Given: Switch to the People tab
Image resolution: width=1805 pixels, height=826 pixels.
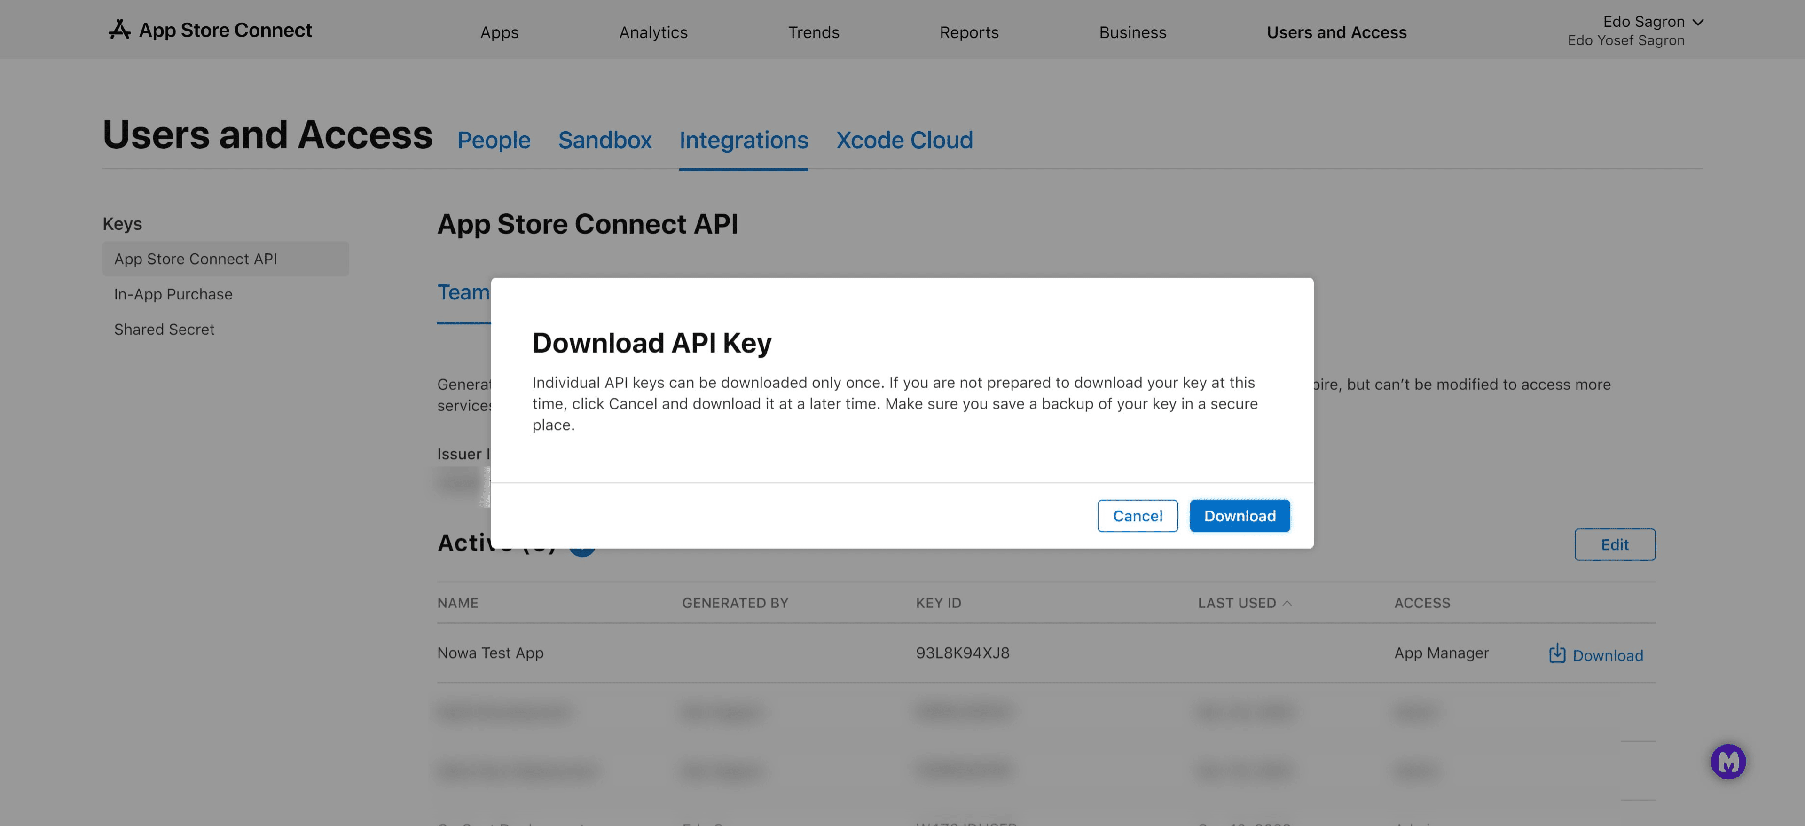Looking at the screenshot, I should pyautogui.click(x=494, y=140).
